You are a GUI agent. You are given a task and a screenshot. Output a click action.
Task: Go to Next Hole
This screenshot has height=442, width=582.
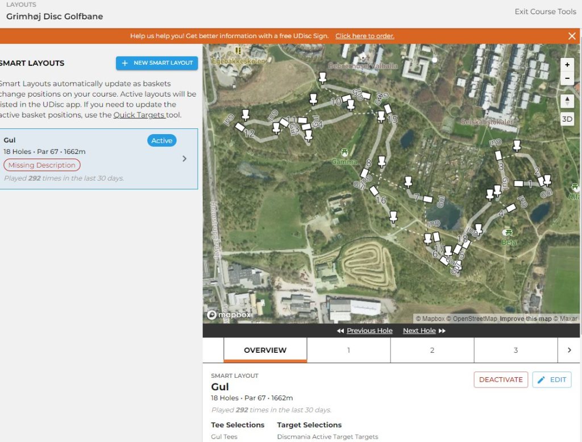424,331
